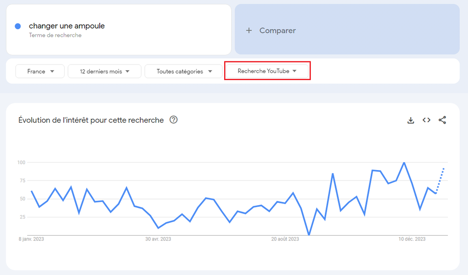Edit the search term changer une ampoule
The height and width of the screenshot is (275, 468).
coord(67,26)
